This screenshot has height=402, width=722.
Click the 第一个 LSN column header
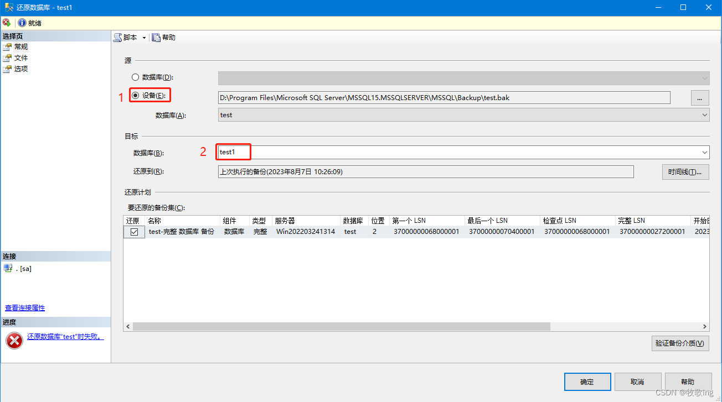427,221
